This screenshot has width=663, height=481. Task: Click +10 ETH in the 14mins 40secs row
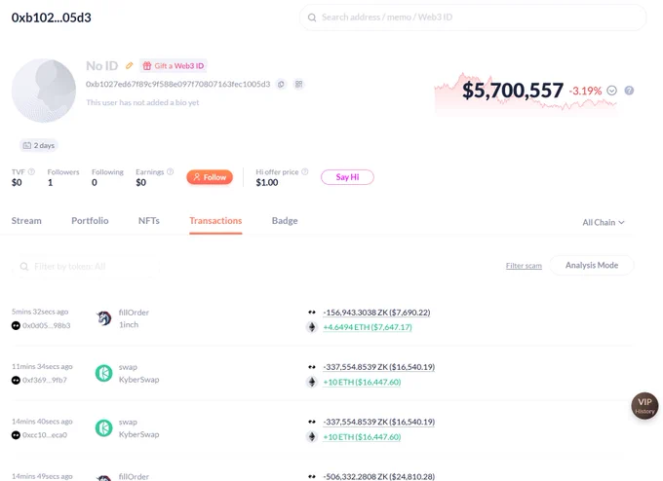click(x=362, y=437)
